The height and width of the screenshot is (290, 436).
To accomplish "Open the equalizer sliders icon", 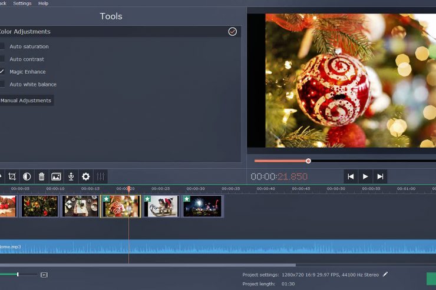I will click(100, 176).
